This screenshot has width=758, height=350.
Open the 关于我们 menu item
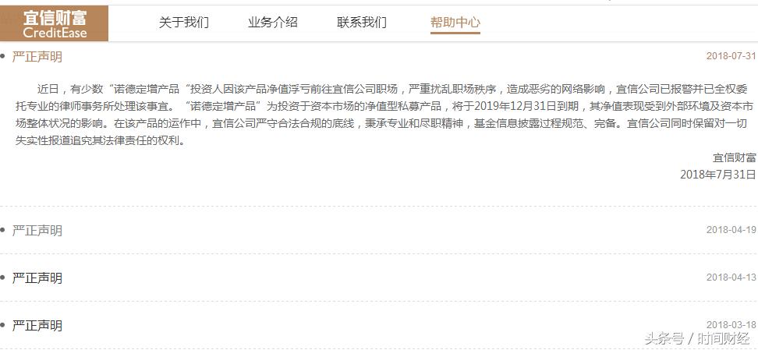click(x=184, y=23)
